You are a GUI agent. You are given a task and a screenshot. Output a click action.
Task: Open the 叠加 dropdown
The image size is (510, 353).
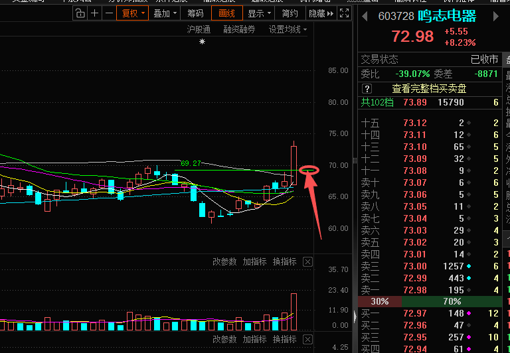pyautogui.click(x=165, y=13)
